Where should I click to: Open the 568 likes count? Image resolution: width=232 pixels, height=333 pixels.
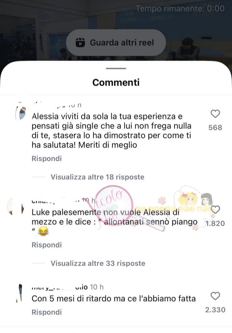(x=215, y=128)
